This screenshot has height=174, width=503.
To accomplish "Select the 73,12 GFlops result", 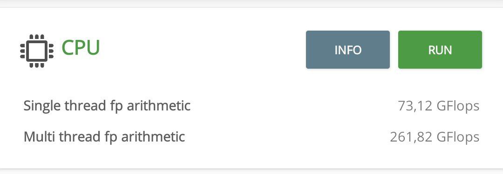I will [439, 106].
